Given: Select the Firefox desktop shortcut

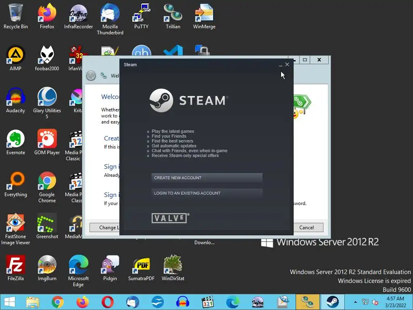Looking at the screenshot, I should [x=47, y=16].
